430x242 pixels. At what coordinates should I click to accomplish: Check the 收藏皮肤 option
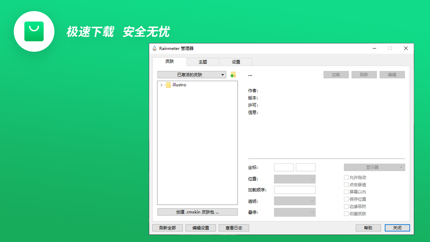click(346, 213)
